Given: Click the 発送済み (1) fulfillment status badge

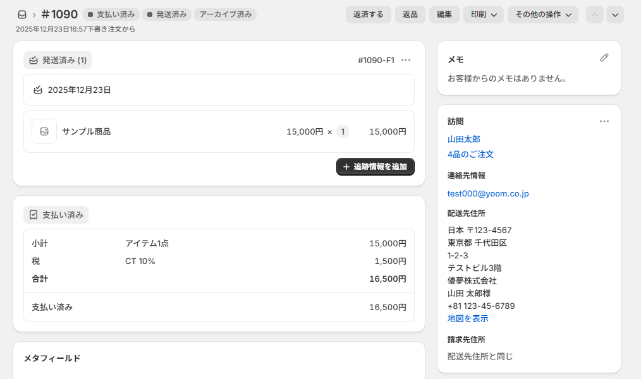Looking at the screenshot, I should [58, 60].
